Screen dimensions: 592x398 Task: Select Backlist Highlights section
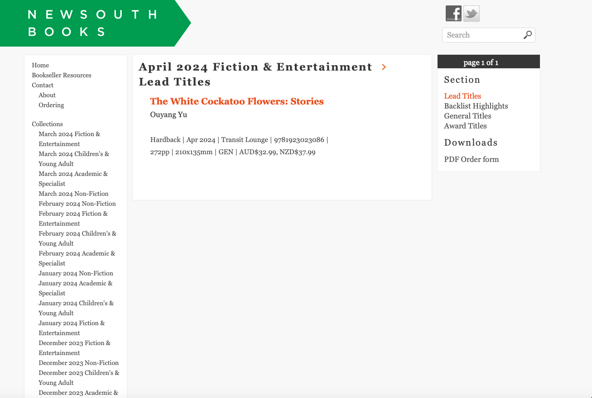click(476, 106)
